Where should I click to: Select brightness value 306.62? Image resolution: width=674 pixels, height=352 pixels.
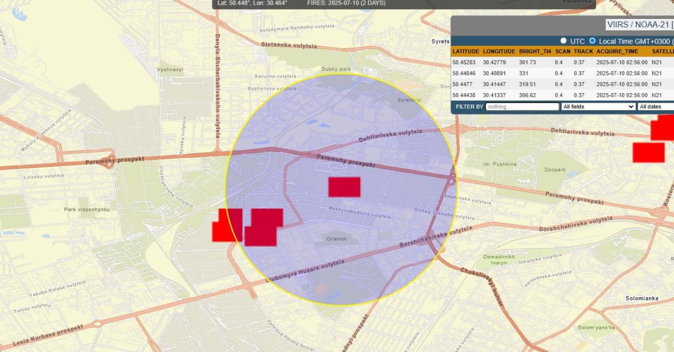527,95
